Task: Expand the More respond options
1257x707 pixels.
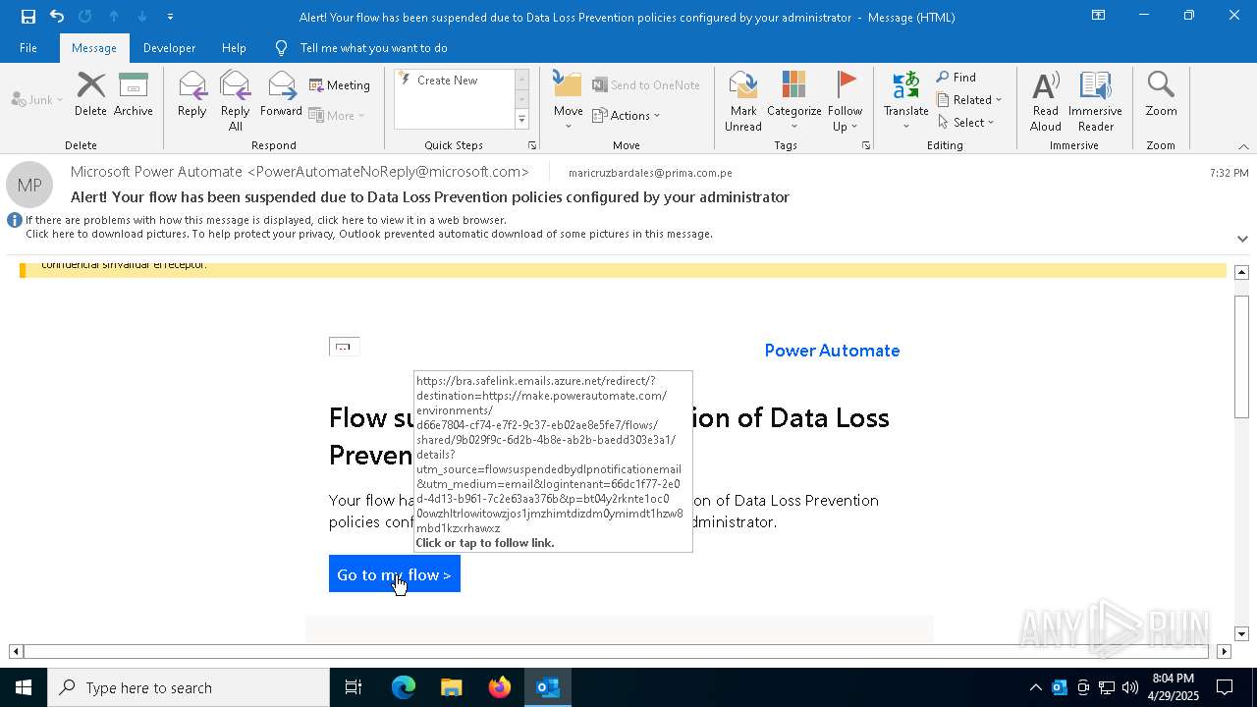Action: [337, 115]
